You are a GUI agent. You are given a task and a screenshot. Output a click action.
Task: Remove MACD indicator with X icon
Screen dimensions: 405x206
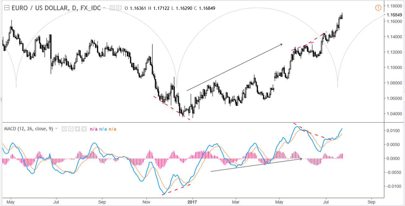coord(83,129)
